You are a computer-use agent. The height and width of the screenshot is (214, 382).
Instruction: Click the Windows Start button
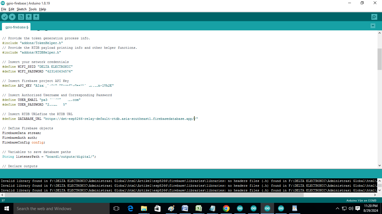click(x=6, y=208)
